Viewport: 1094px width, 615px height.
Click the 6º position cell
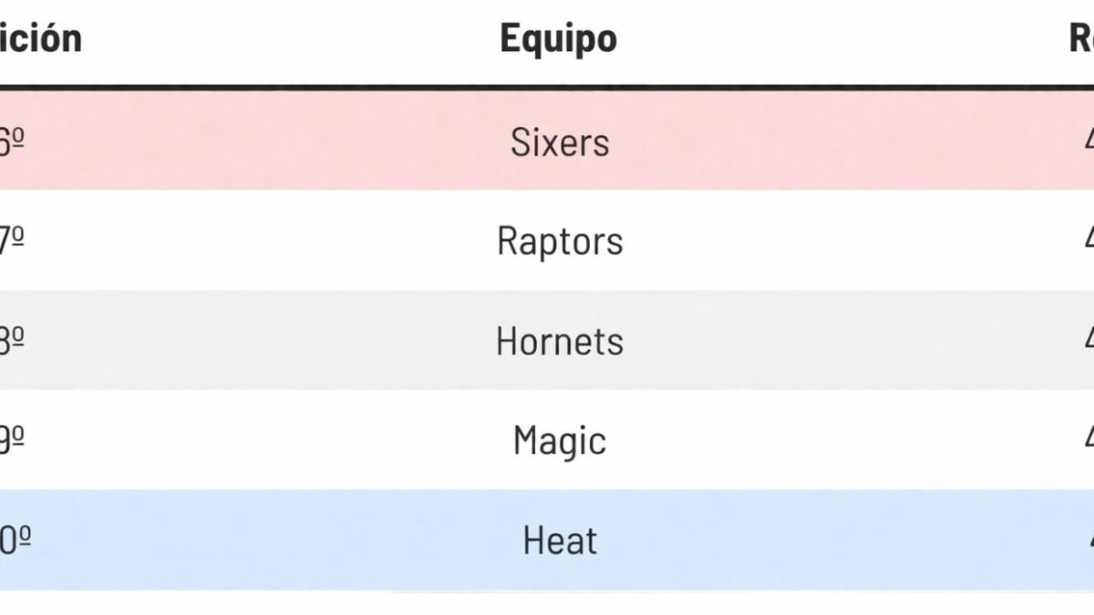11,142
